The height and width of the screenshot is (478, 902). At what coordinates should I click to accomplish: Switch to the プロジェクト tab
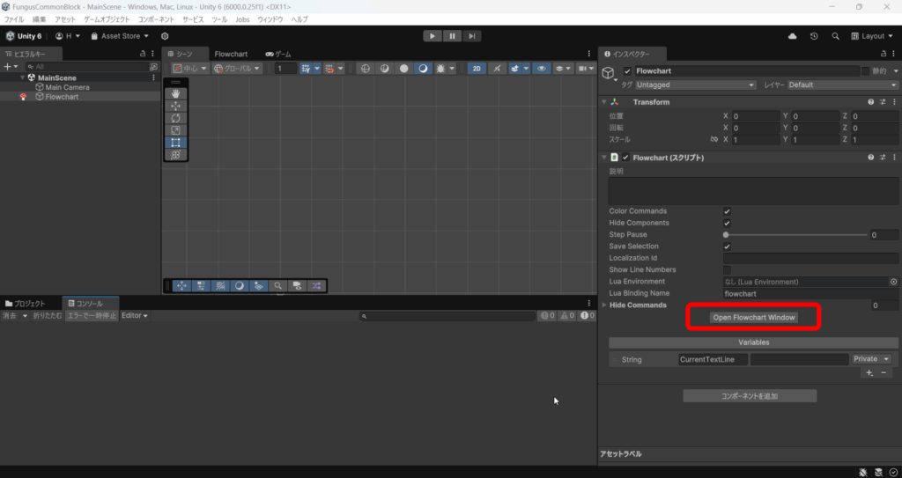tap(30, 303)
